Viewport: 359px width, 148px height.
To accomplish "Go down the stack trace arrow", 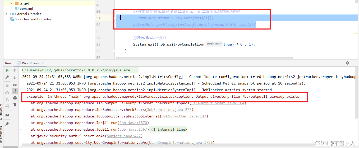I will (x=15, y=77).
